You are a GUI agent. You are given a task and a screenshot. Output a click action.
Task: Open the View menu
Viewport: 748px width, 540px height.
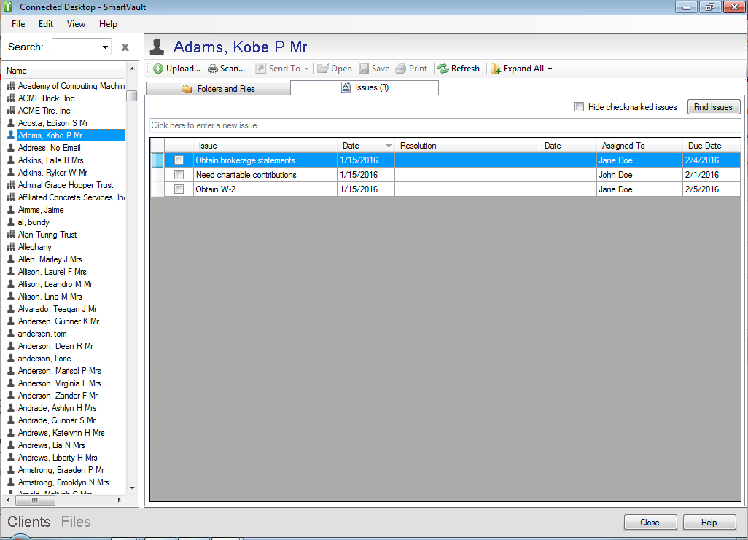(76, 24)
